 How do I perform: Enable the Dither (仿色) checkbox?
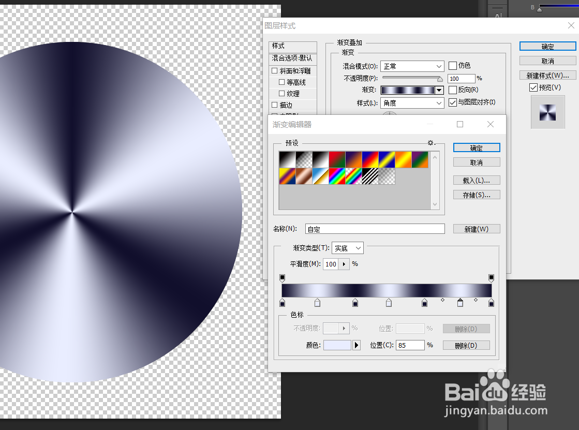point(453,66)
